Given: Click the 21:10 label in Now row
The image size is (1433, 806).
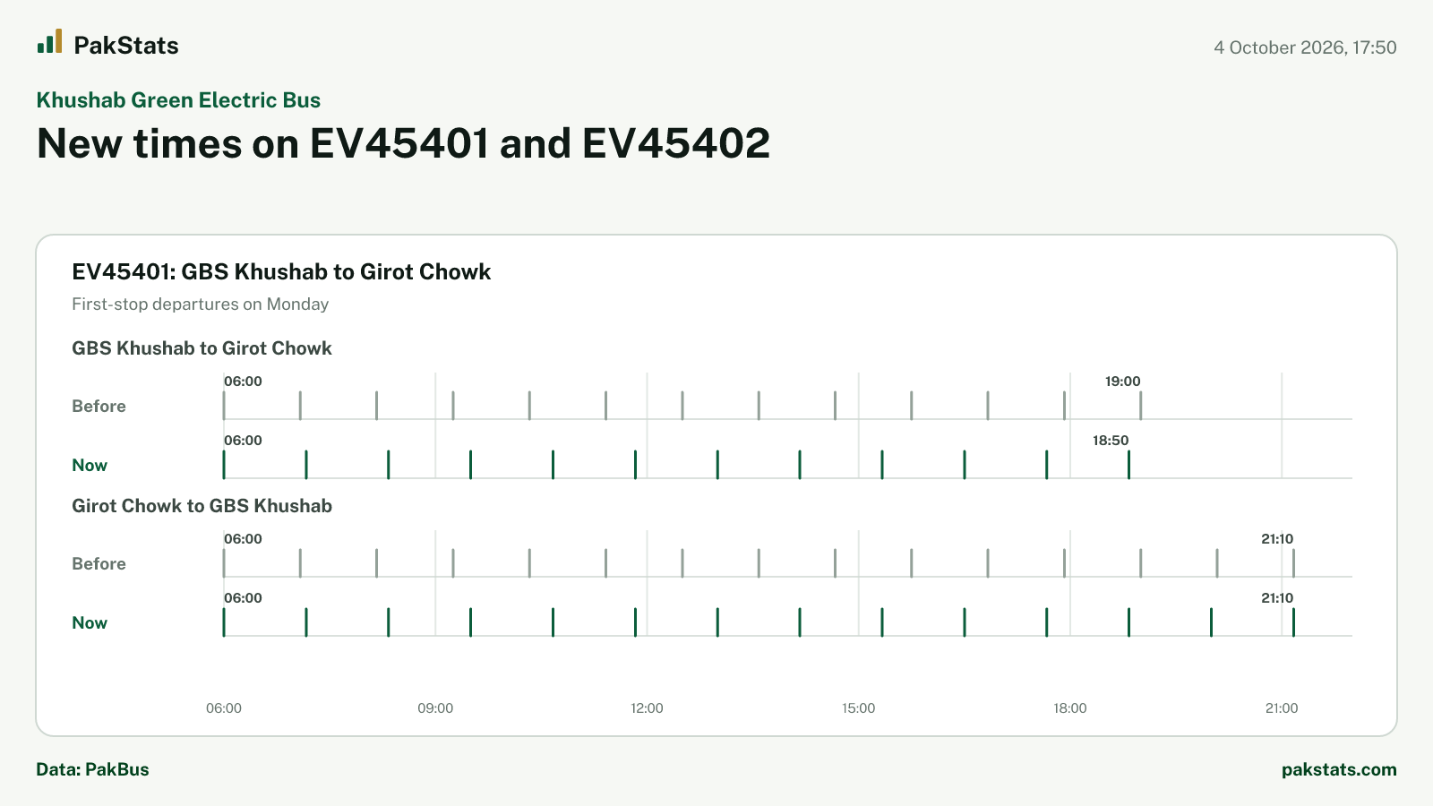Looking at the screenshot, I should tap(1277, 598).
